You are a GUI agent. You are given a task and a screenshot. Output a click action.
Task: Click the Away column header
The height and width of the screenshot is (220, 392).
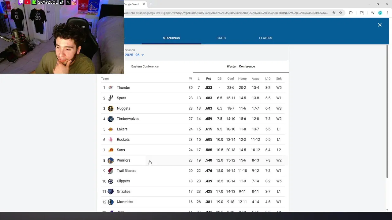click(255, 79)
